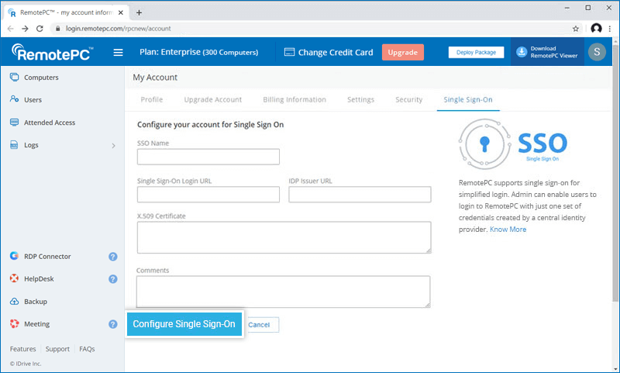Click into the SSO Name field
This screenshot has height=373, width=620.
pos(208,157)
